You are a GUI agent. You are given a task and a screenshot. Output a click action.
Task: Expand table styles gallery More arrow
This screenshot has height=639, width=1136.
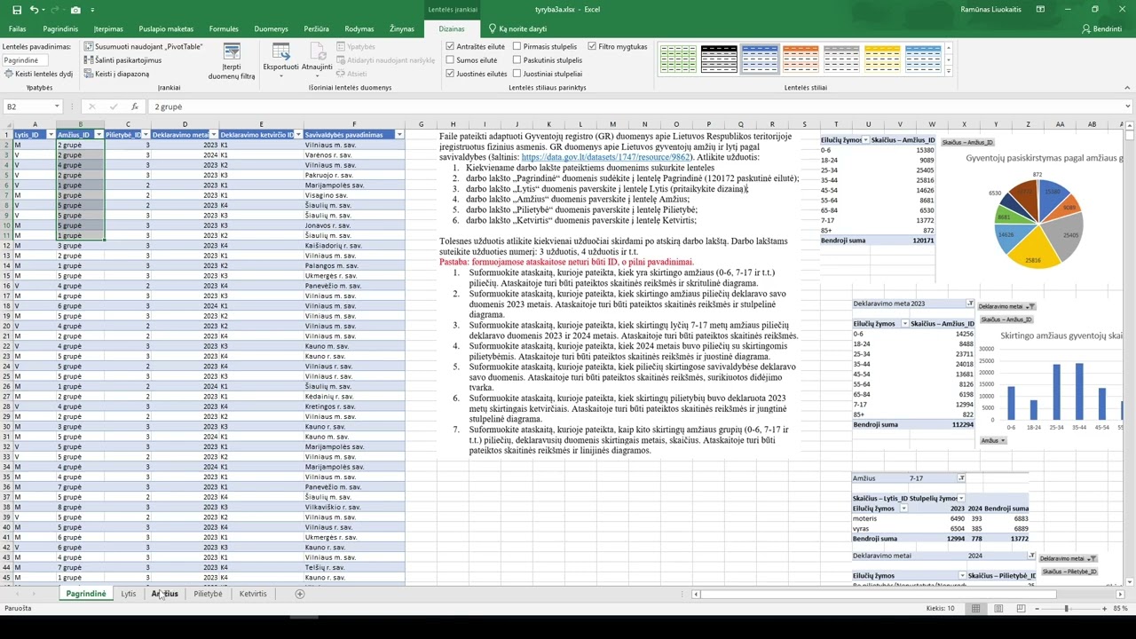click(x=949, y=72)
